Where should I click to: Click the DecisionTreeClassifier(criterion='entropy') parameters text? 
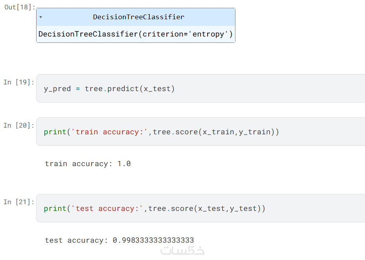[x=135, y=34]
